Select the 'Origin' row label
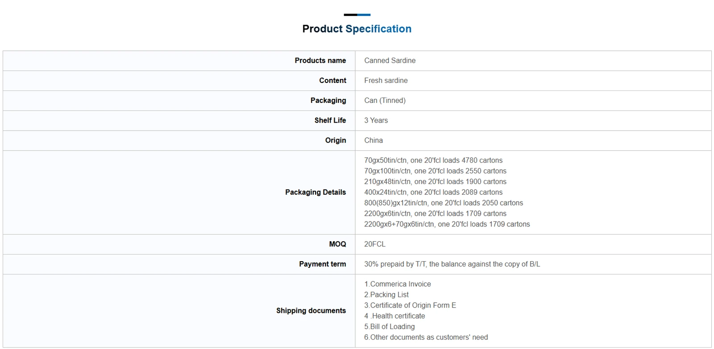This screenshot has width=714, height=349. [336, 140]
